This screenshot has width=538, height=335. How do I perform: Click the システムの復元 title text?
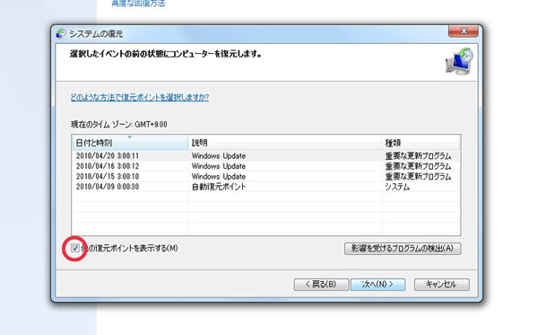coord(96,33)
